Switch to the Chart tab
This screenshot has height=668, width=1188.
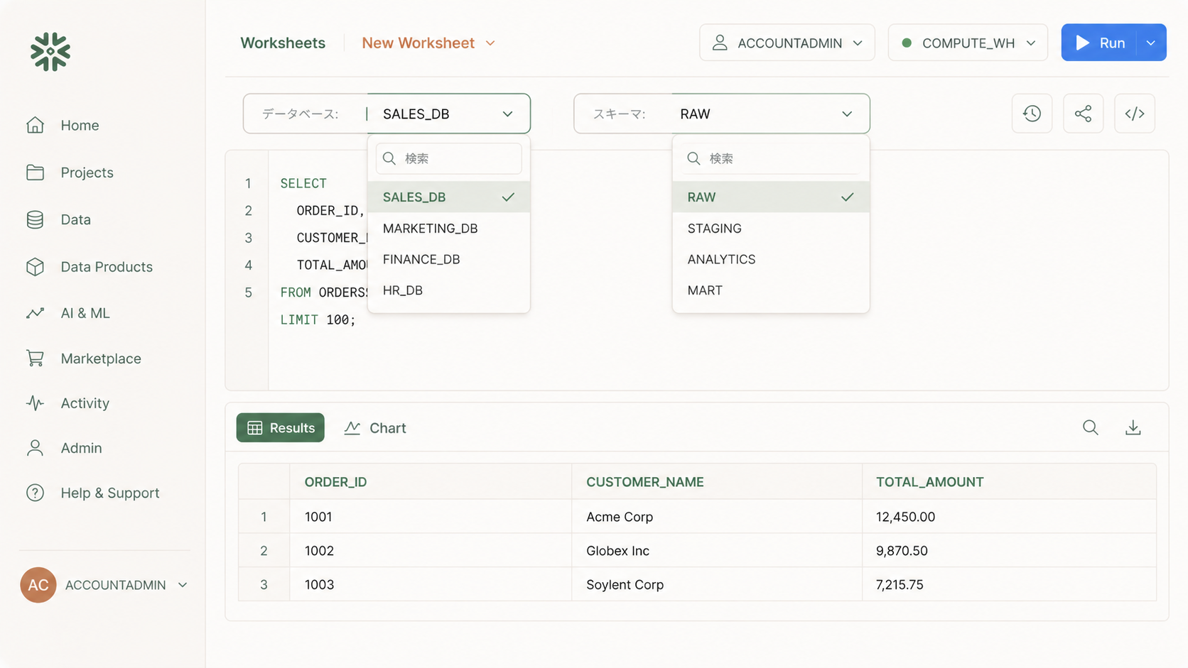tap(375, 428)
